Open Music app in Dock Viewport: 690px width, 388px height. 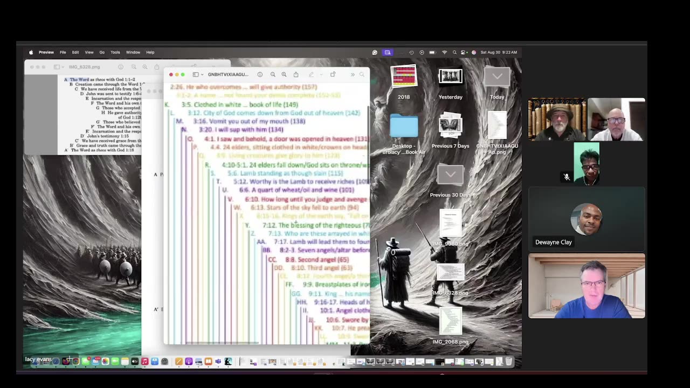(x=145, y=362)
